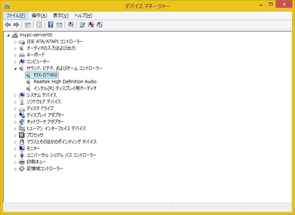Select インテル(R) ディスプレイ用オーディオ device
This screenshot has height=215, width=295.
pos(65,88)
